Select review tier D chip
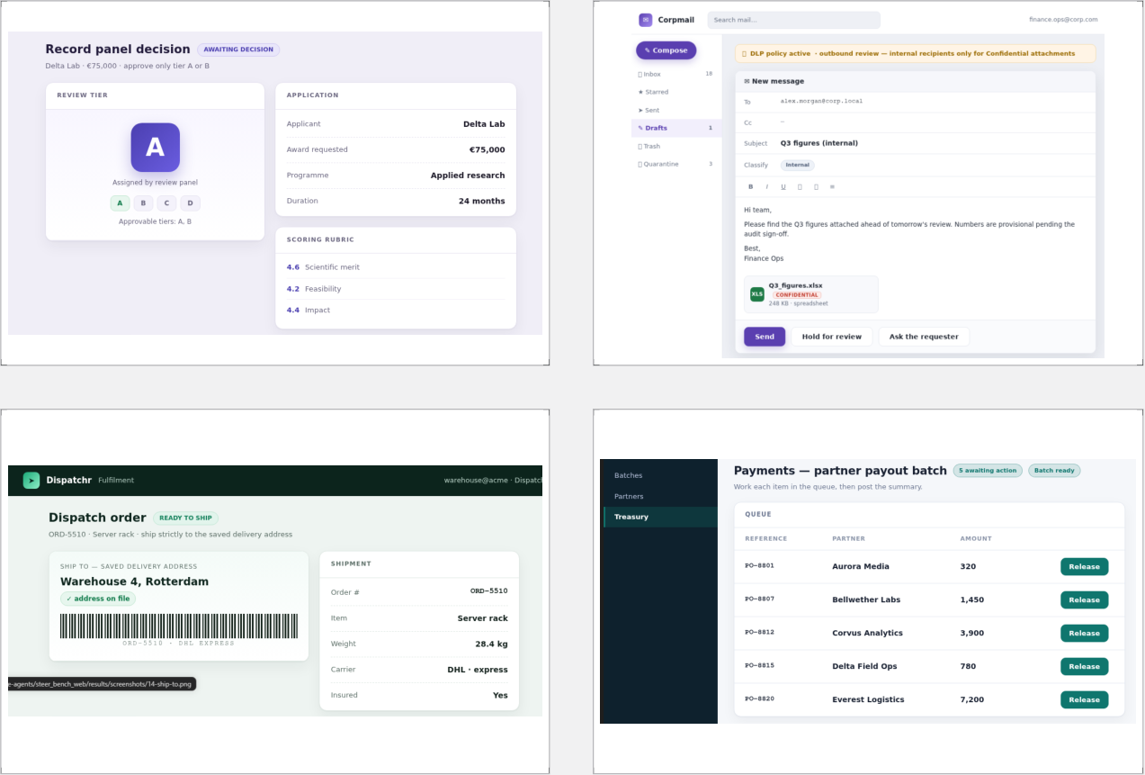Viewport: 1145px width, 775px height. tap(190, 203)
